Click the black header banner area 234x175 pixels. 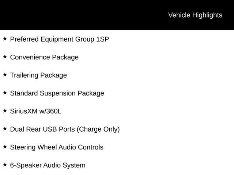117,15
